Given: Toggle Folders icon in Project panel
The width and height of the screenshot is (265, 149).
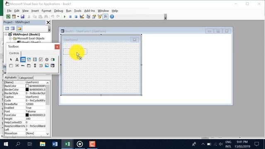Looking at the screenshot, I should coord(19,29).
